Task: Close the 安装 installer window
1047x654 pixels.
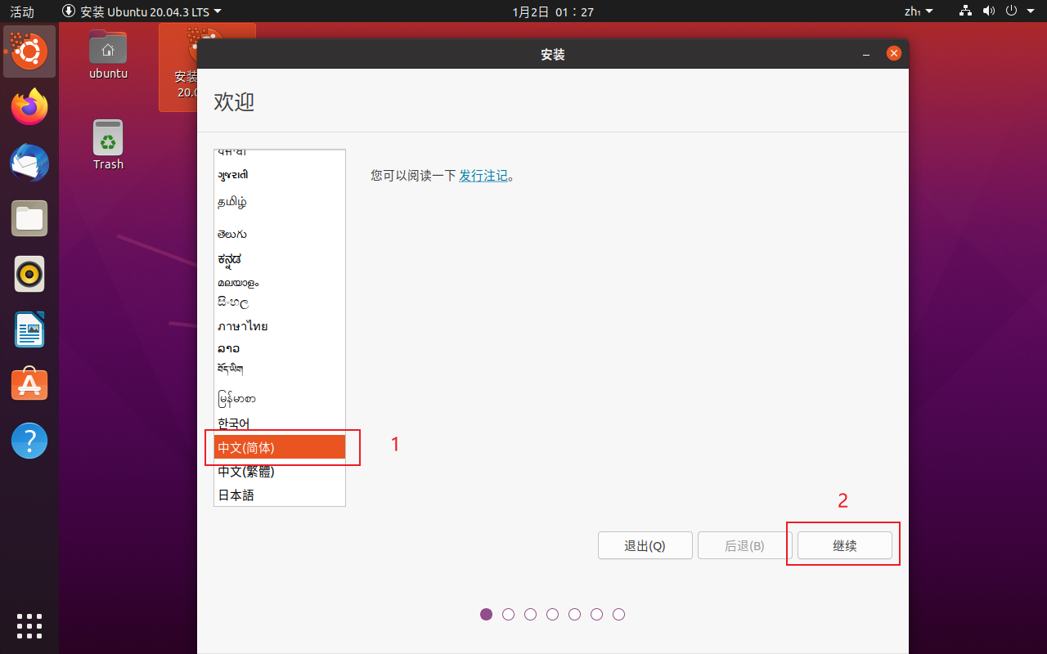Action: coord(893,54)
